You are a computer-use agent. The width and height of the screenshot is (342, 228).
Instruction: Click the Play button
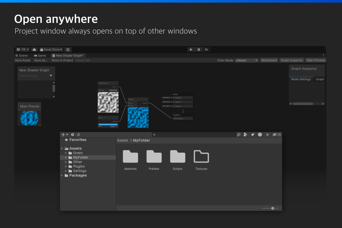point(191,50)
